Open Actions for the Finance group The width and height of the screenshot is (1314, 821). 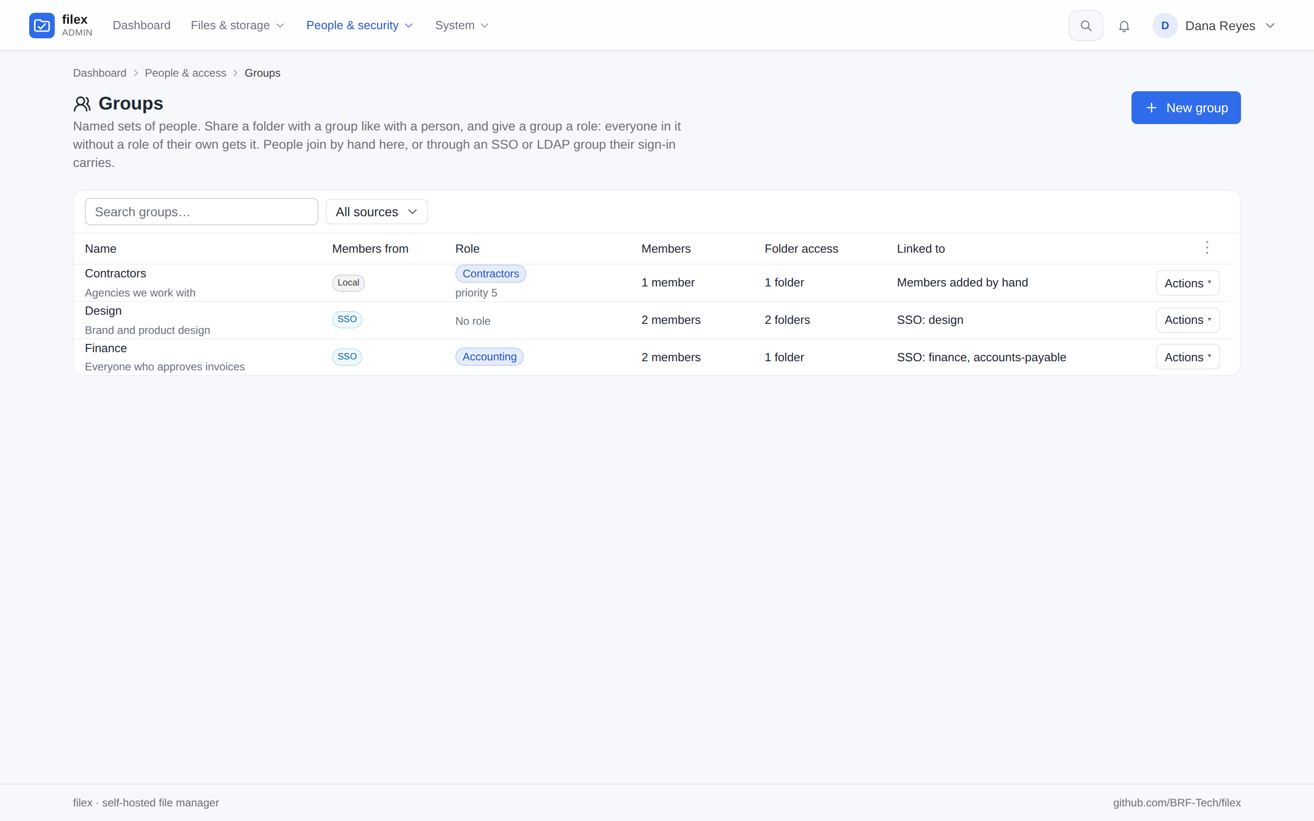(1188, 357)
